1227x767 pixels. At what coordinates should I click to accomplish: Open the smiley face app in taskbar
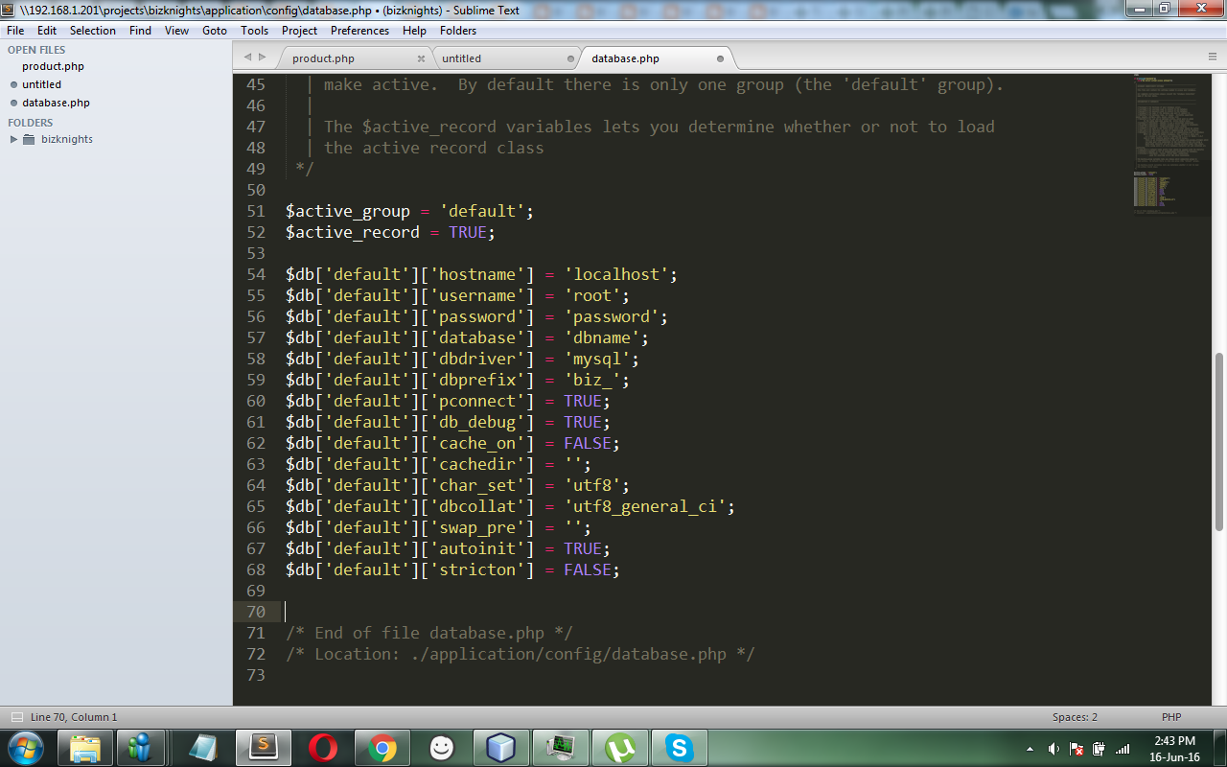pyautogui.click(x=442, y=748)
